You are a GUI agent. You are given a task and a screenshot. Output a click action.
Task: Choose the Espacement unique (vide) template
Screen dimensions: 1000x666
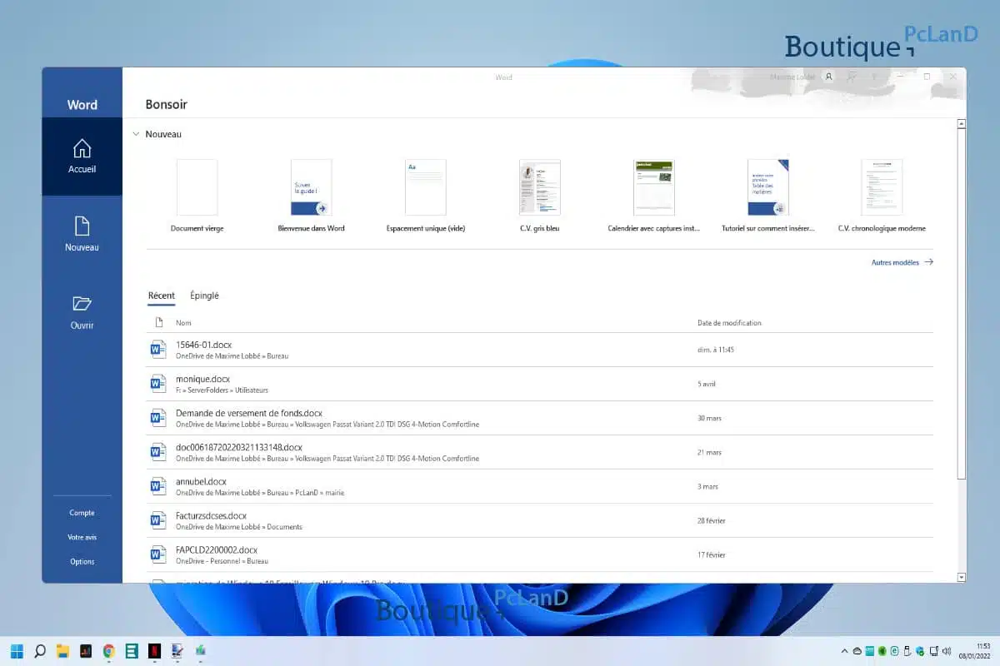pos(425,196)
